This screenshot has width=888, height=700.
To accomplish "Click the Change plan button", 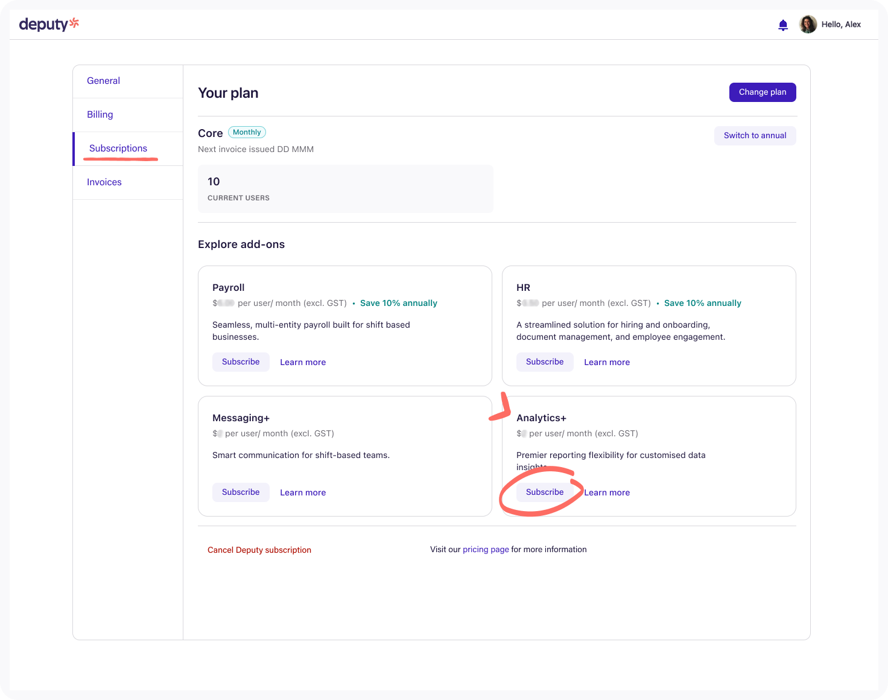I will [x=763, y=92].
